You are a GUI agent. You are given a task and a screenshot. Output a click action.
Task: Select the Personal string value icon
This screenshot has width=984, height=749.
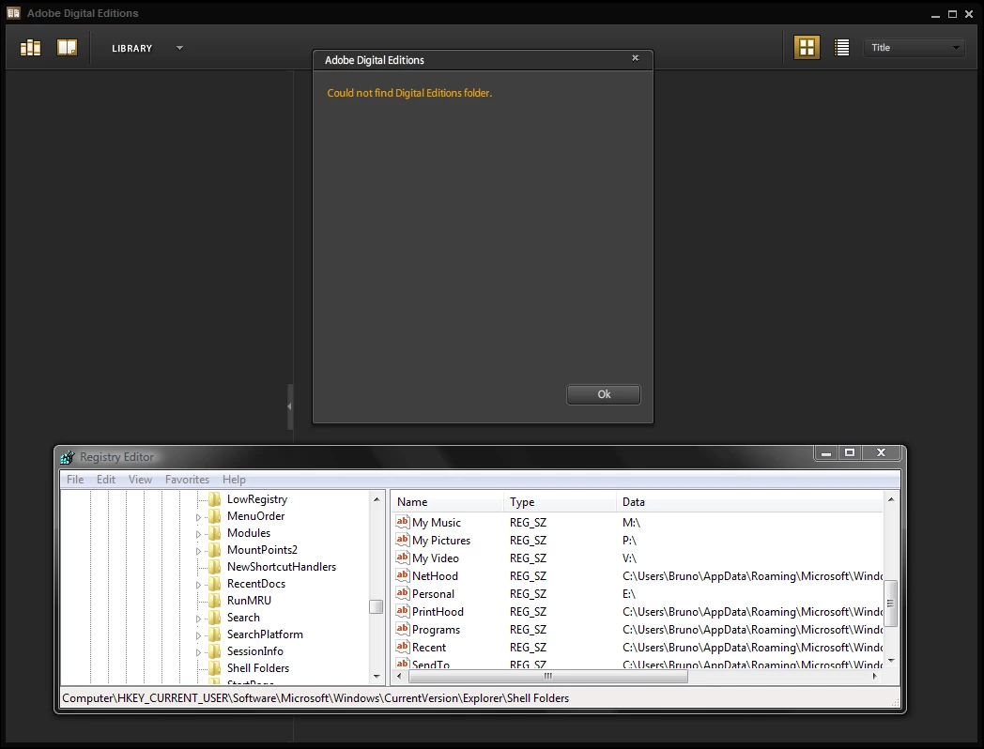402,593
